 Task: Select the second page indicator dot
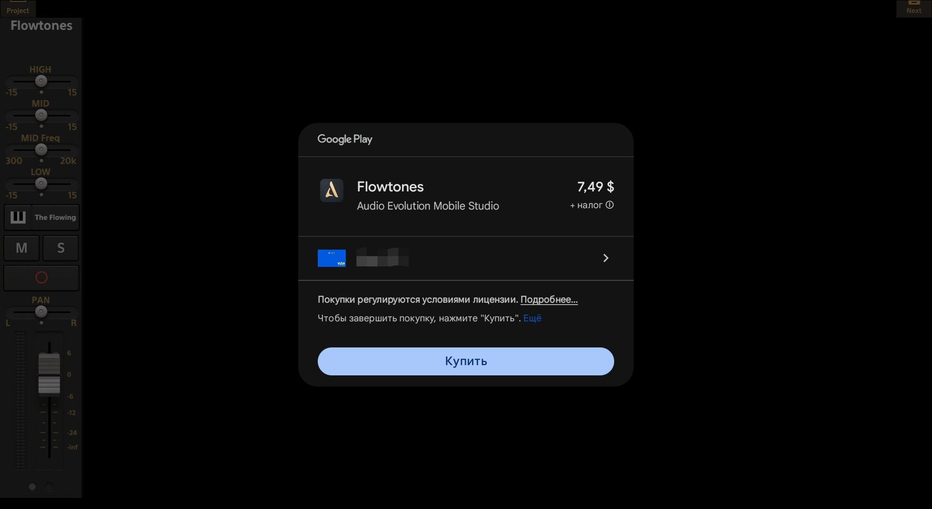tap(49, 487)
